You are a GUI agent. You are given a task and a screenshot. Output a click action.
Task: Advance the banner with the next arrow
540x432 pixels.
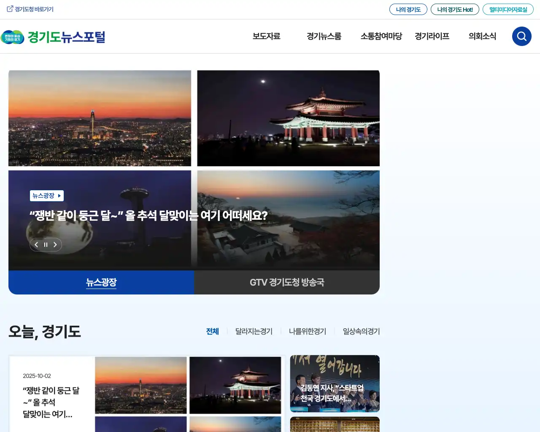55,245
